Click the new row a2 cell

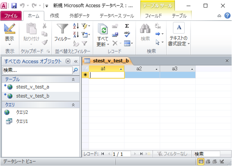[142, 75]
